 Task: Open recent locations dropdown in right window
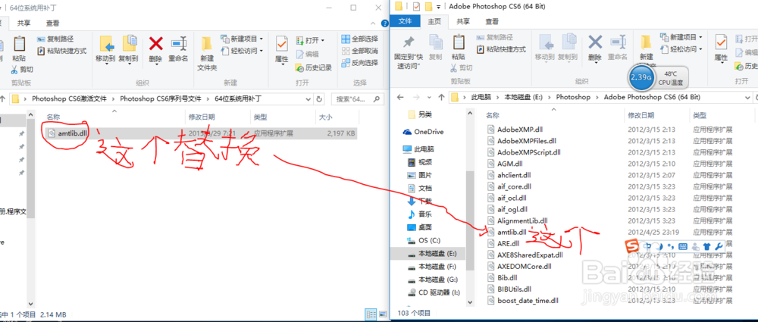(x=428, y=97)
